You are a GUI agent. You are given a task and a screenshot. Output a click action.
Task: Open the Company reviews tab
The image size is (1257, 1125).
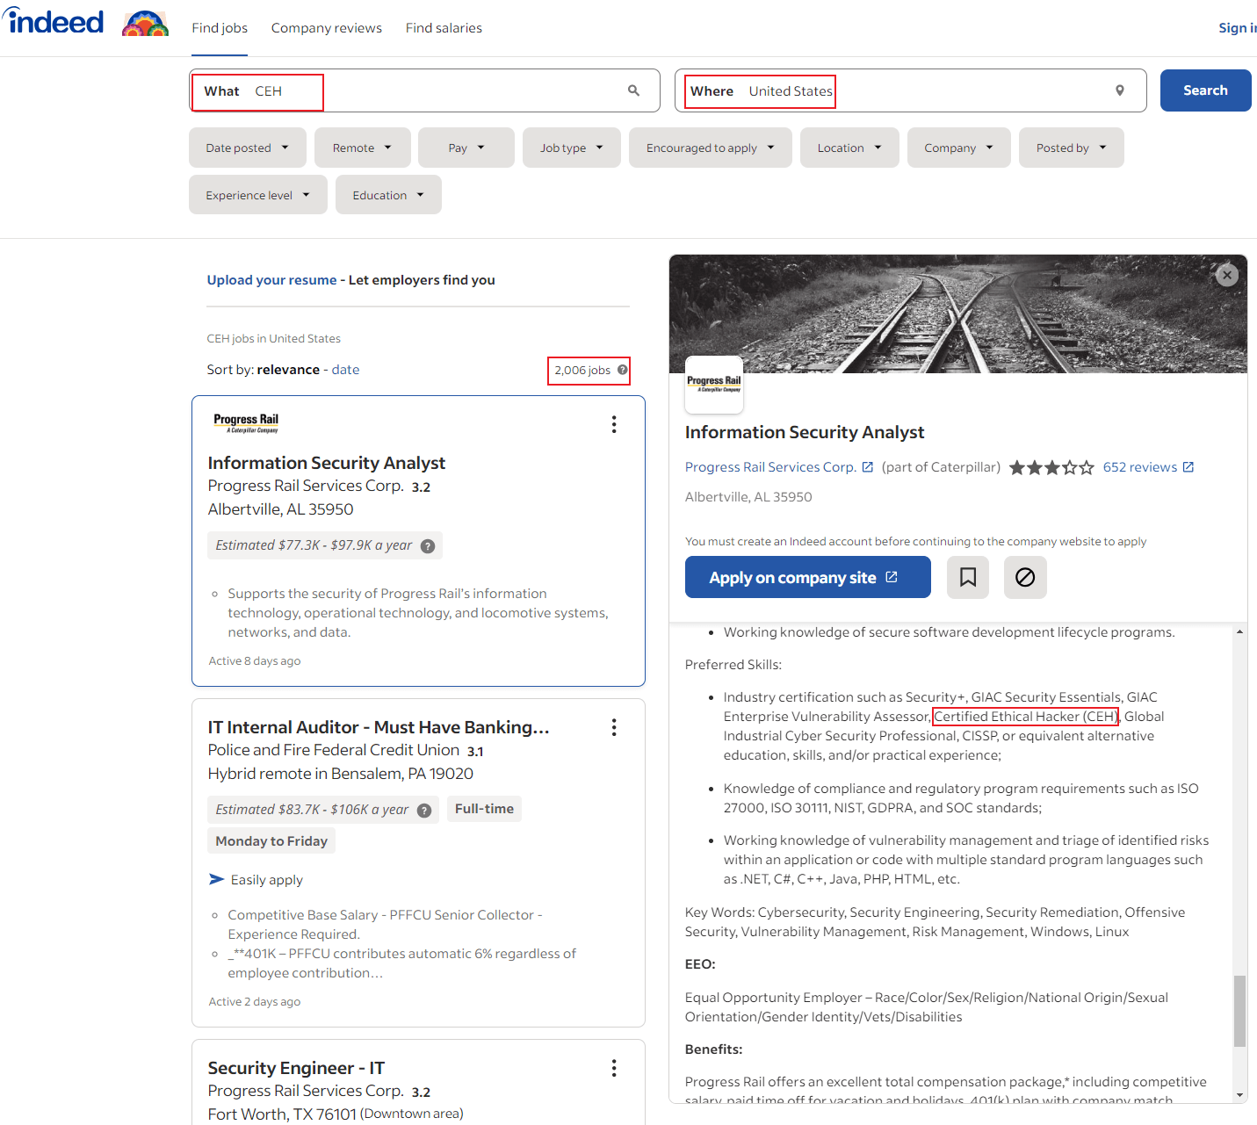coord(327,28)
